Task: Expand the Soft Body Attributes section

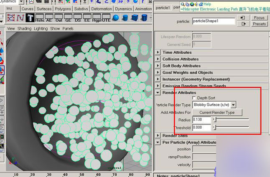Action: pos(158,65)
